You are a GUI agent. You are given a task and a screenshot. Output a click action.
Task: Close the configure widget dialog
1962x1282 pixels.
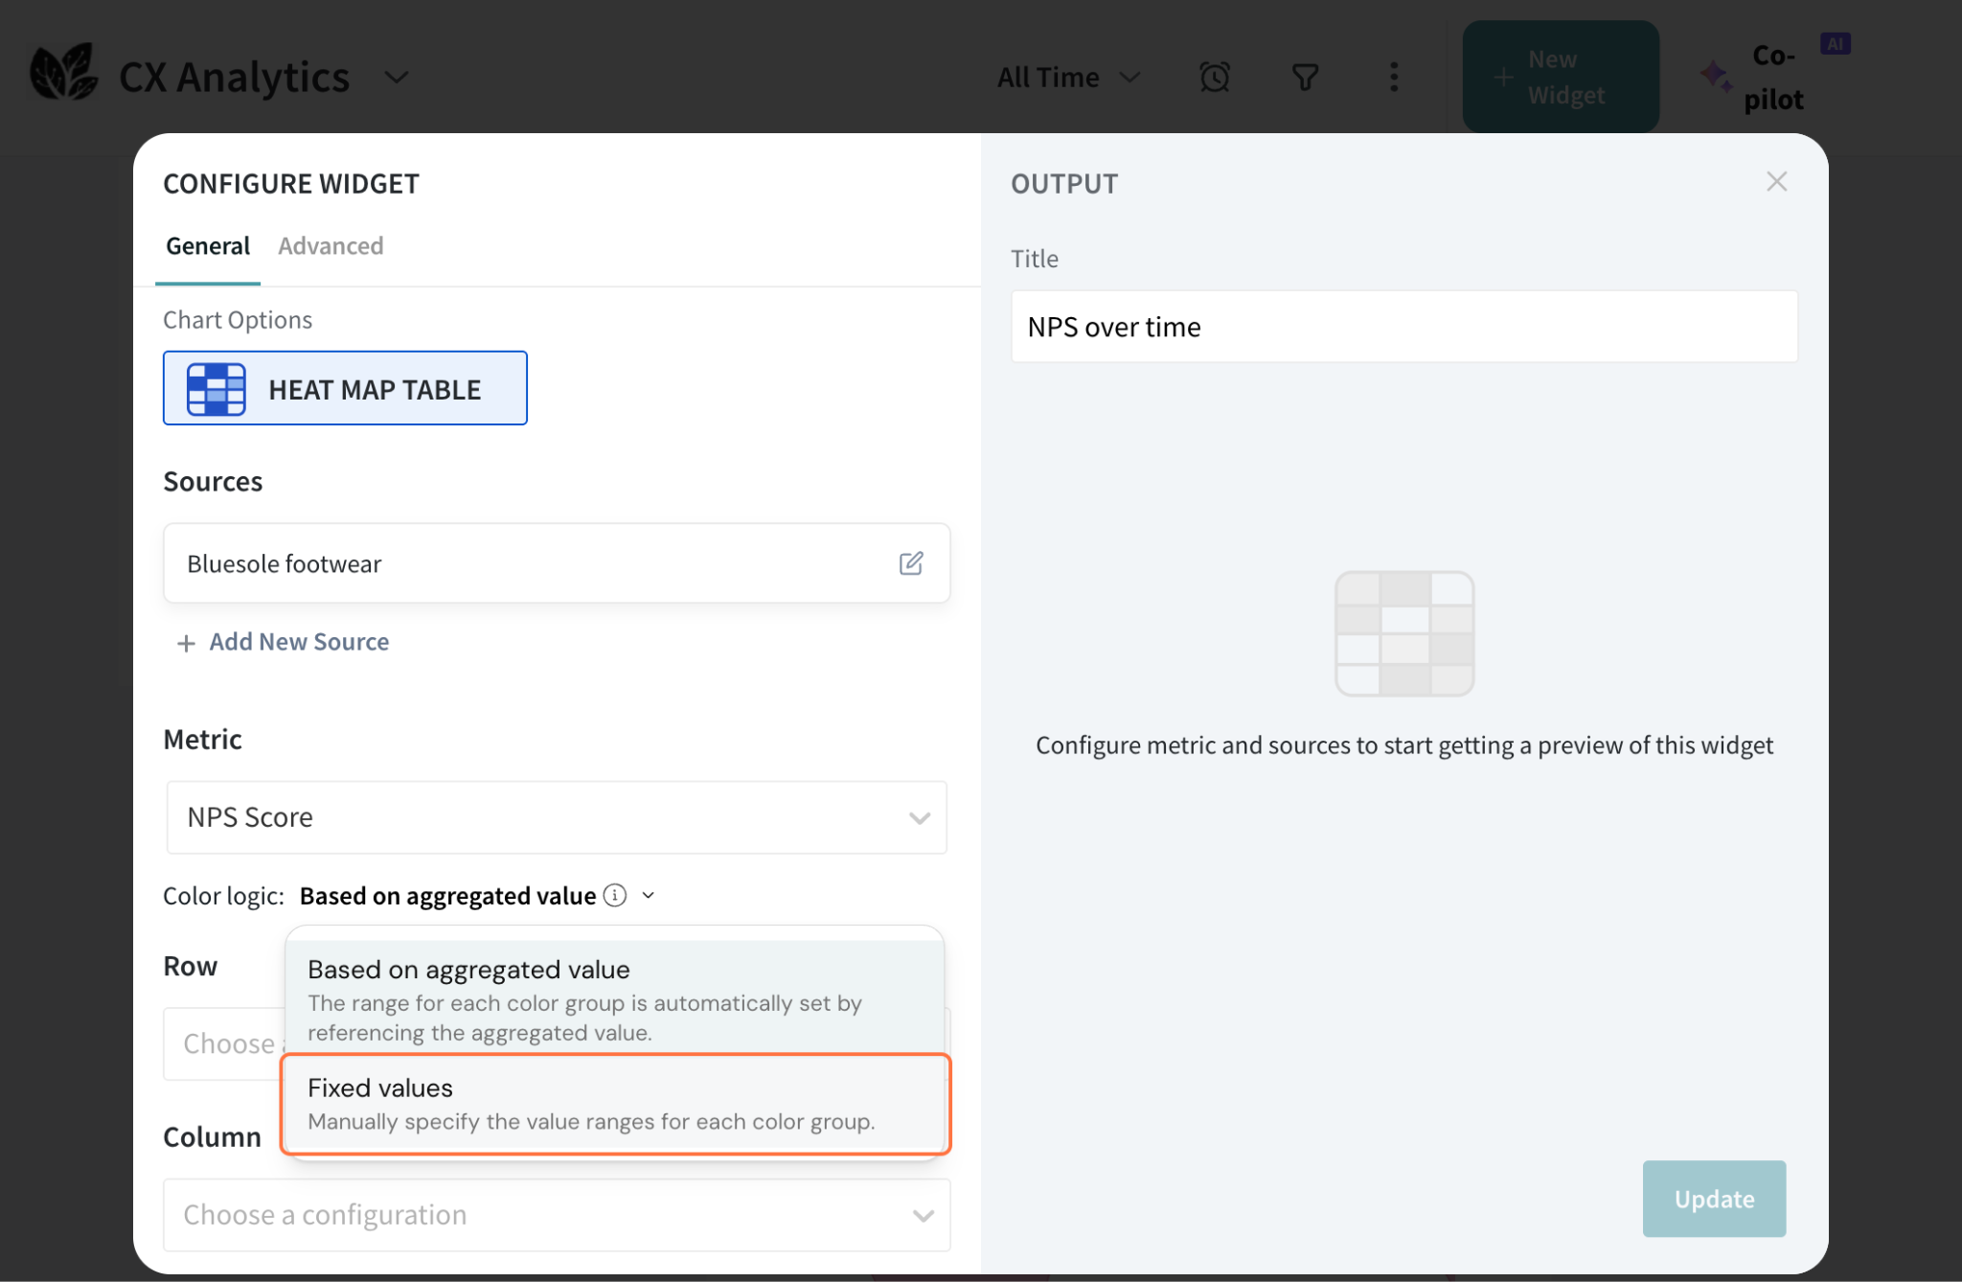point(1776,182)
